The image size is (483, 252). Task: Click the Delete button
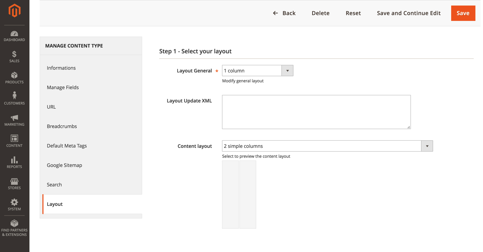coord(320,13)
